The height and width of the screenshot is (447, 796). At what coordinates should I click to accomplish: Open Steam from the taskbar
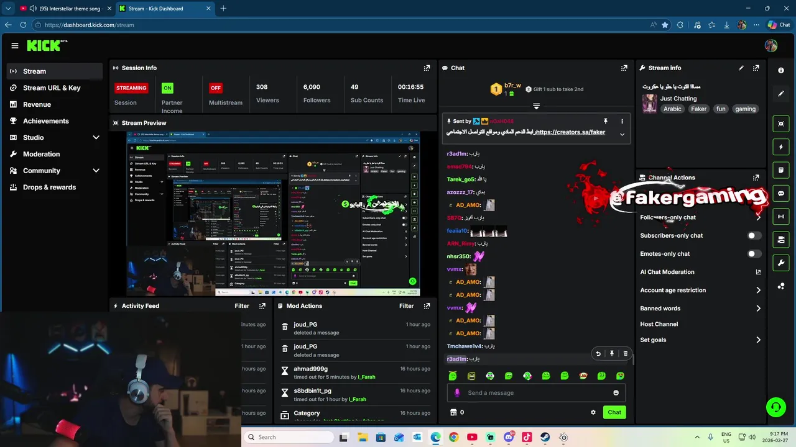click(x=545, y=437)
